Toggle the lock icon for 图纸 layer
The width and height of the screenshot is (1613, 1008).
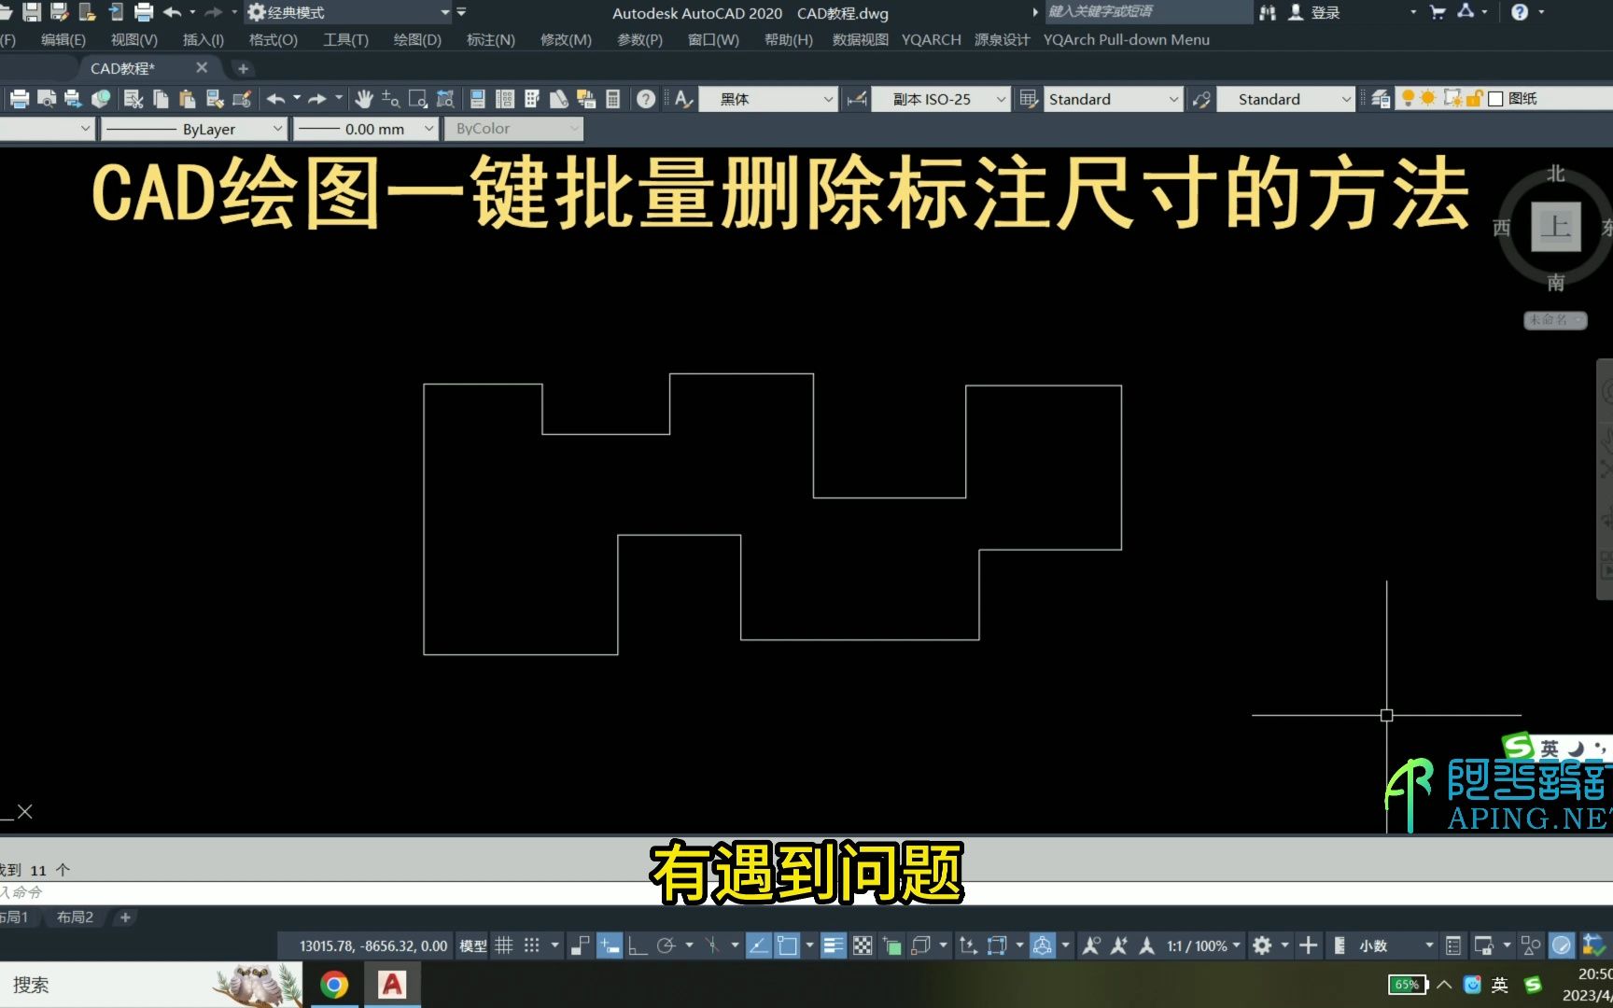click(1475, 98)
